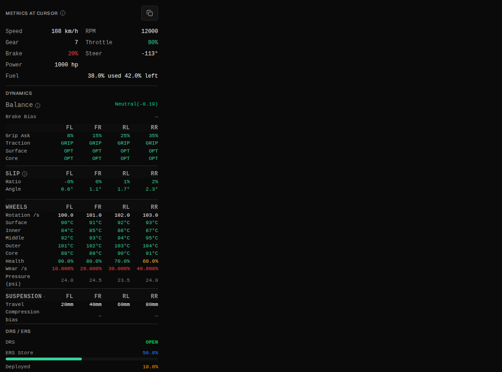Select suspension Travel value 80mm

click(152, 305)
